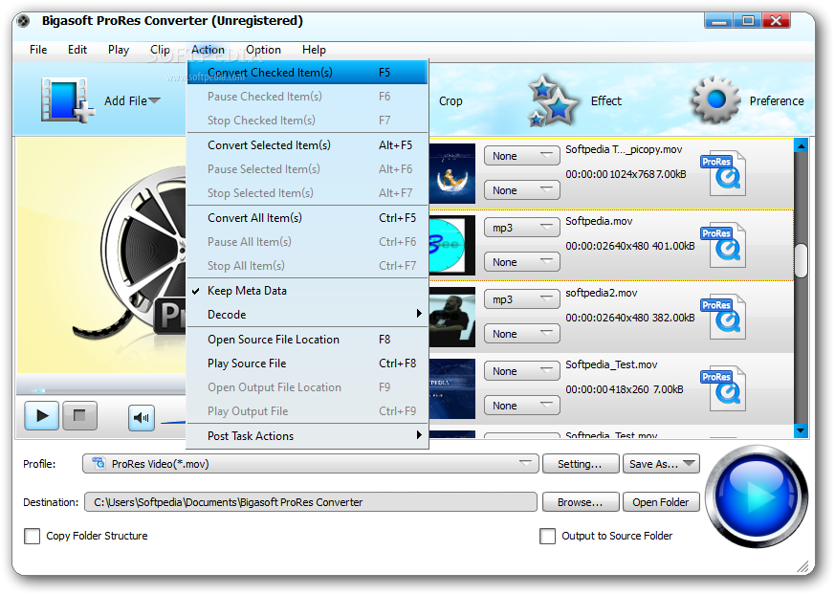Select the Softpedia.mov thumbnail

click(x=452, y=245)
